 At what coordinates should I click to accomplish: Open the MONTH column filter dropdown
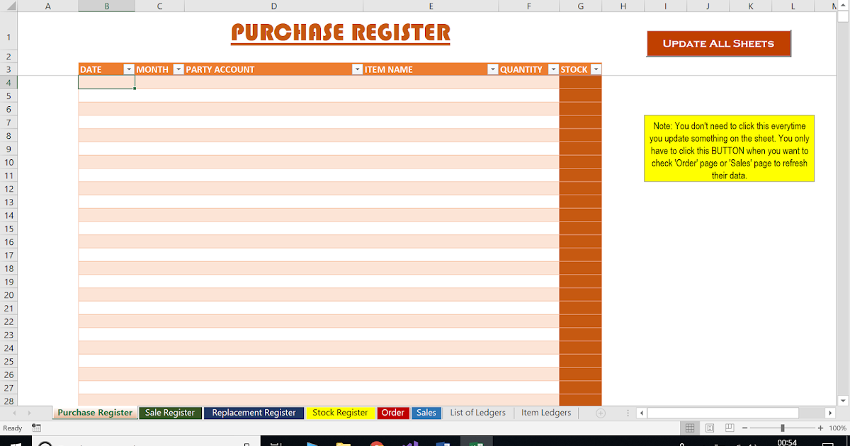178,69
